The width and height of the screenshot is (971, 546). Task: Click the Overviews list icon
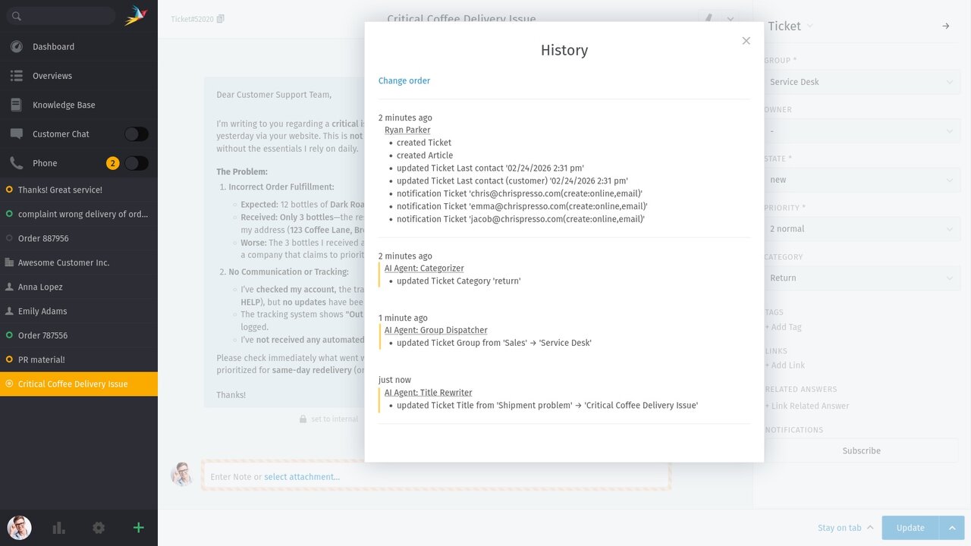click(17, 76)
